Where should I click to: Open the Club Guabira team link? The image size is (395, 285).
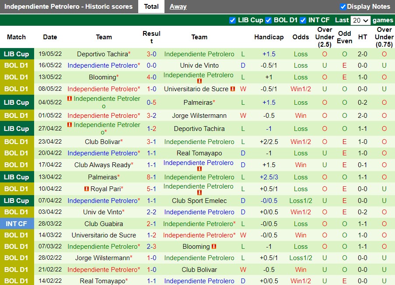click(104, 223)
